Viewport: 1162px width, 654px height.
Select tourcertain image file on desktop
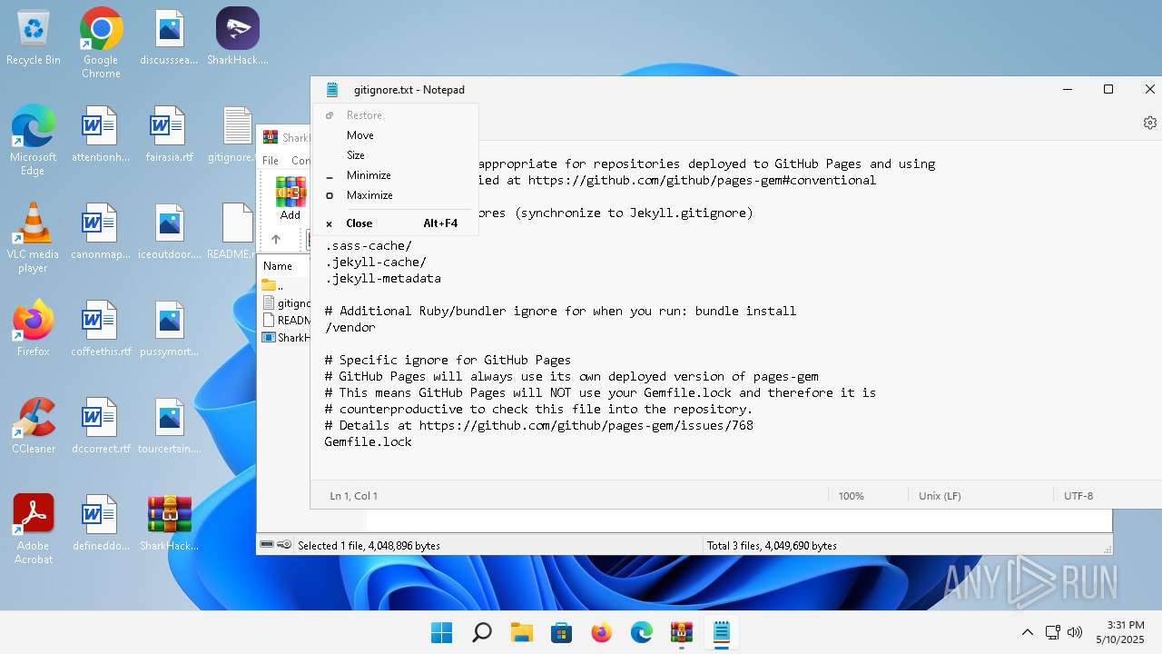169,427
